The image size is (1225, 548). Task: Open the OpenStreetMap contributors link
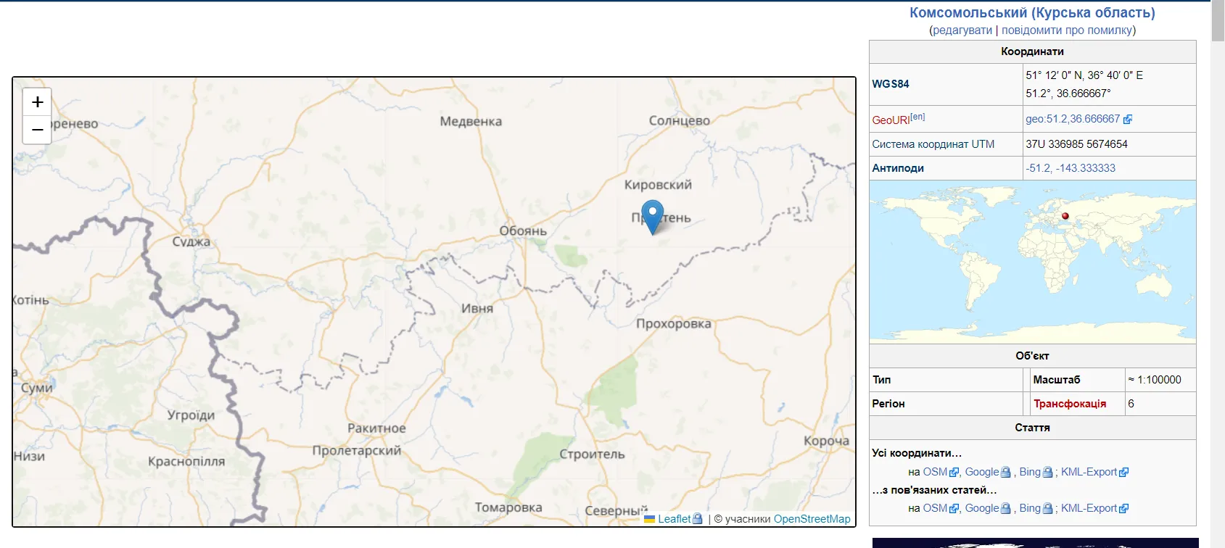pyautogui.click(x=812, y=519)
